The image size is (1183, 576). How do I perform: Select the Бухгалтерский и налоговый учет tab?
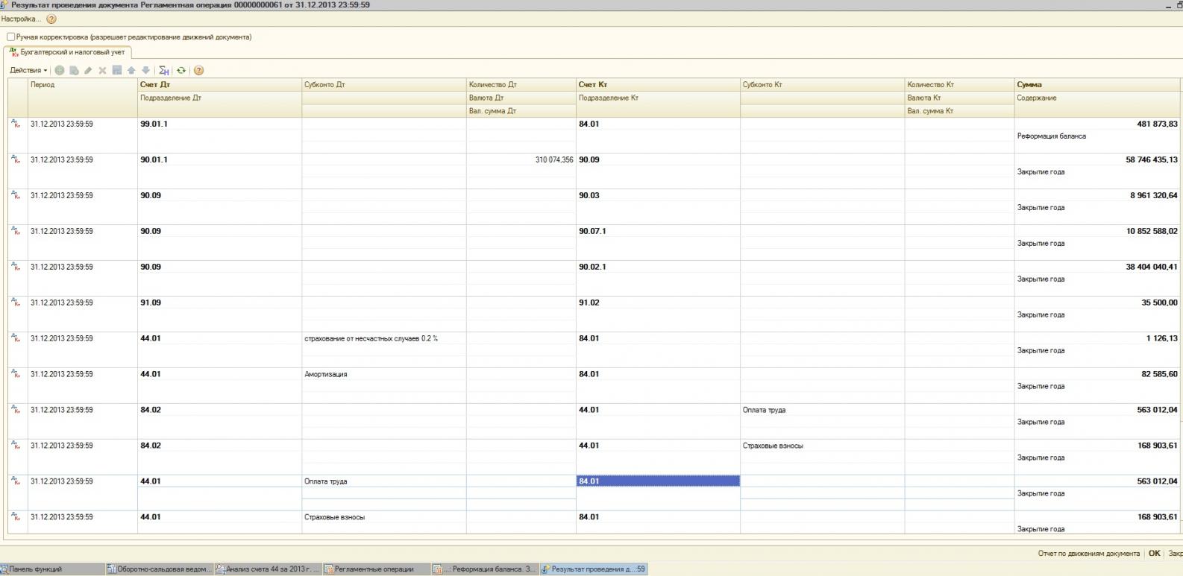67,52
